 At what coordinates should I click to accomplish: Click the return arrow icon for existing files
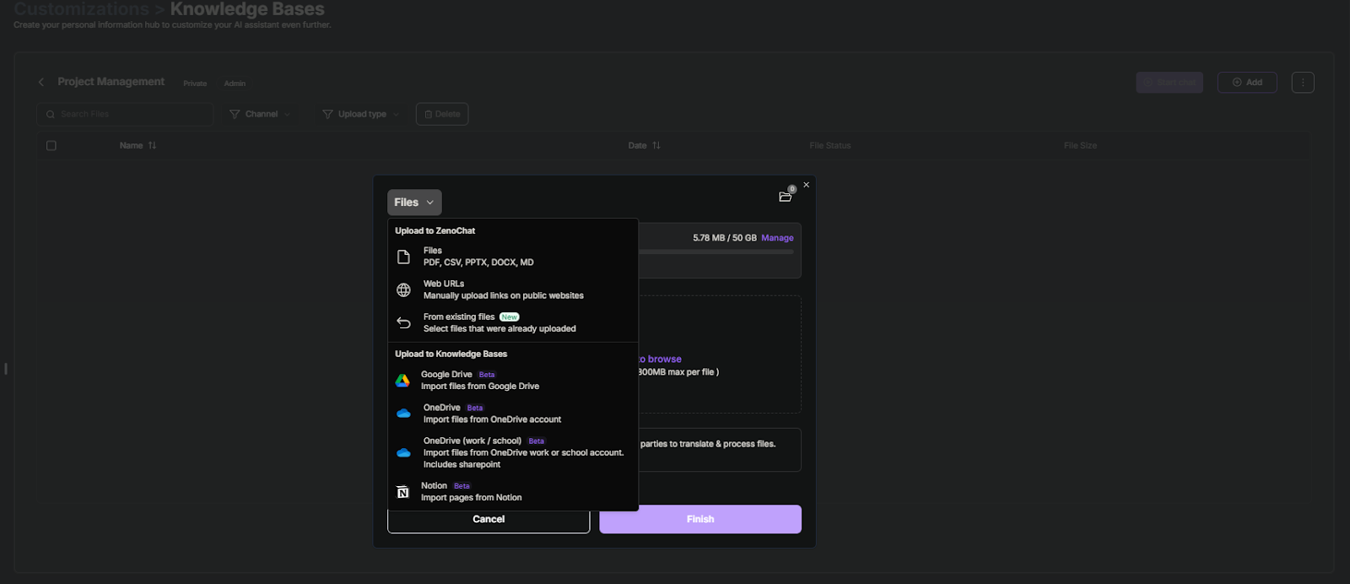(x=403, y=323)
